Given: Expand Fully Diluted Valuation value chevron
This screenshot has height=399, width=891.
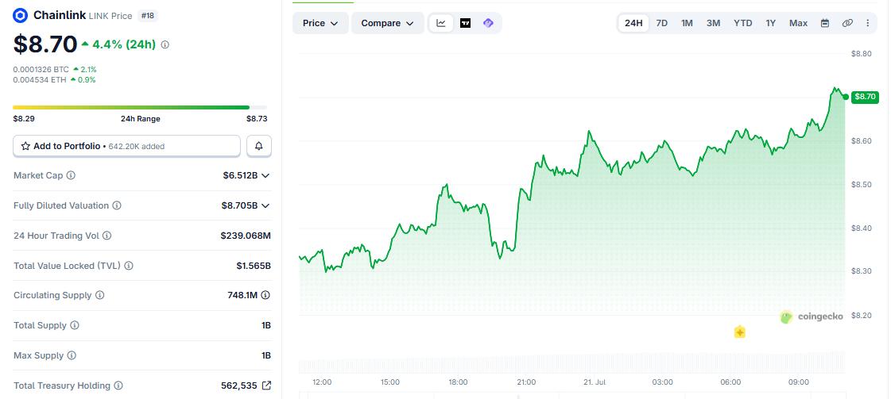Looking at the screenshot, I should click(265, 205).
